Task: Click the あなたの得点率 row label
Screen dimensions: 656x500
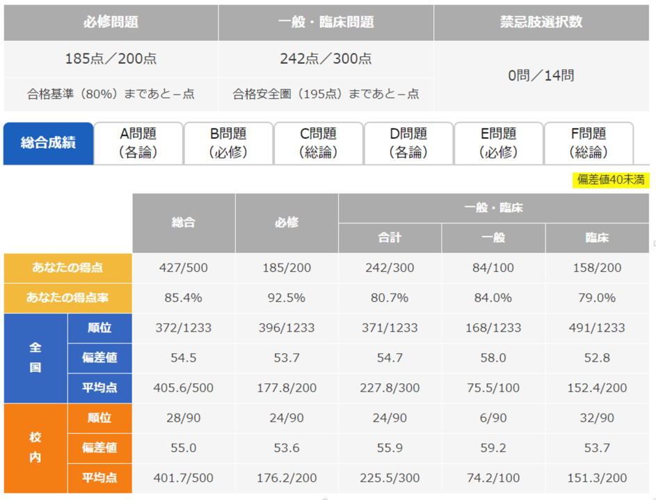Action: [67, 298]
